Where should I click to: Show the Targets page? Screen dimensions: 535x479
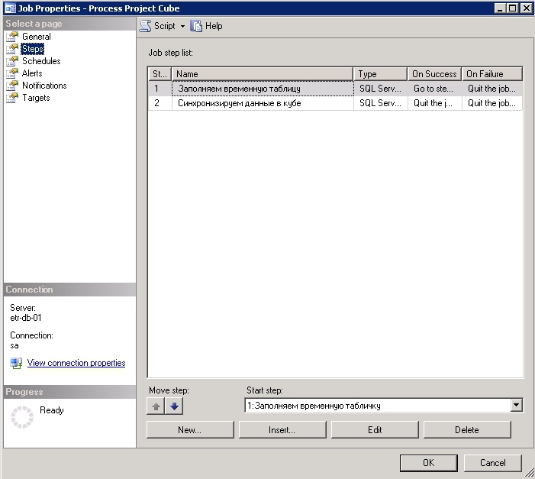(x=36, y=98)
